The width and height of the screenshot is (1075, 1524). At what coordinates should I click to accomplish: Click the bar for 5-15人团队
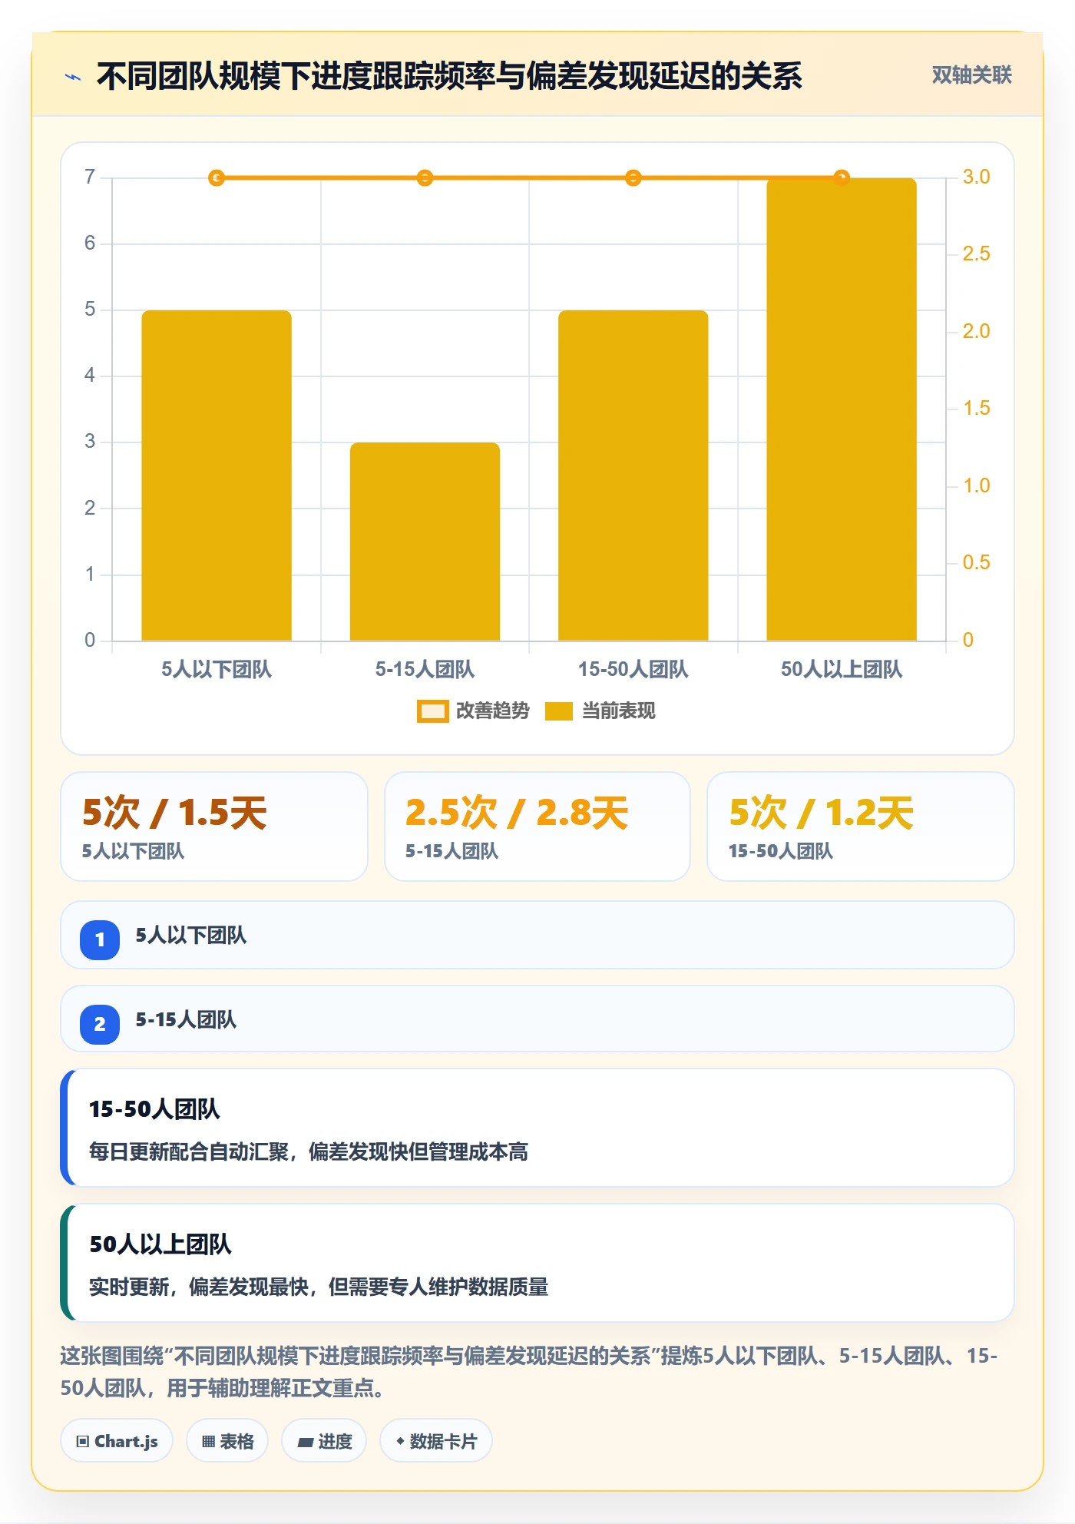(x=425, y=542)
